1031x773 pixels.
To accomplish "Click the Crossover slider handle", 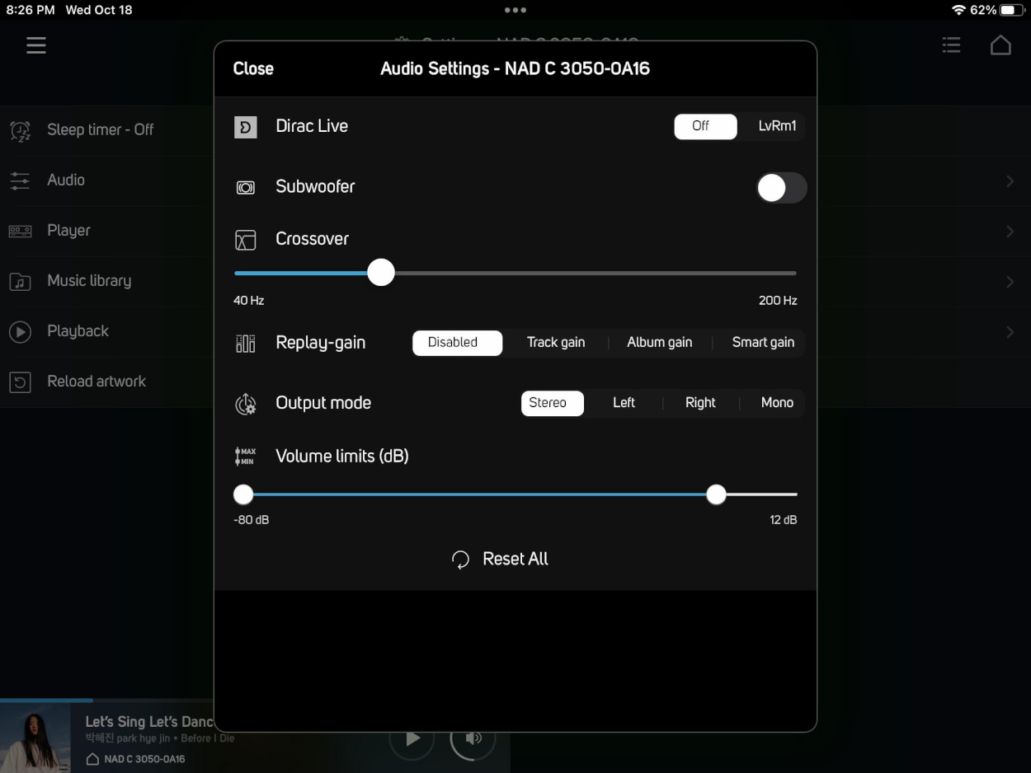I will [x=381, y=273].
